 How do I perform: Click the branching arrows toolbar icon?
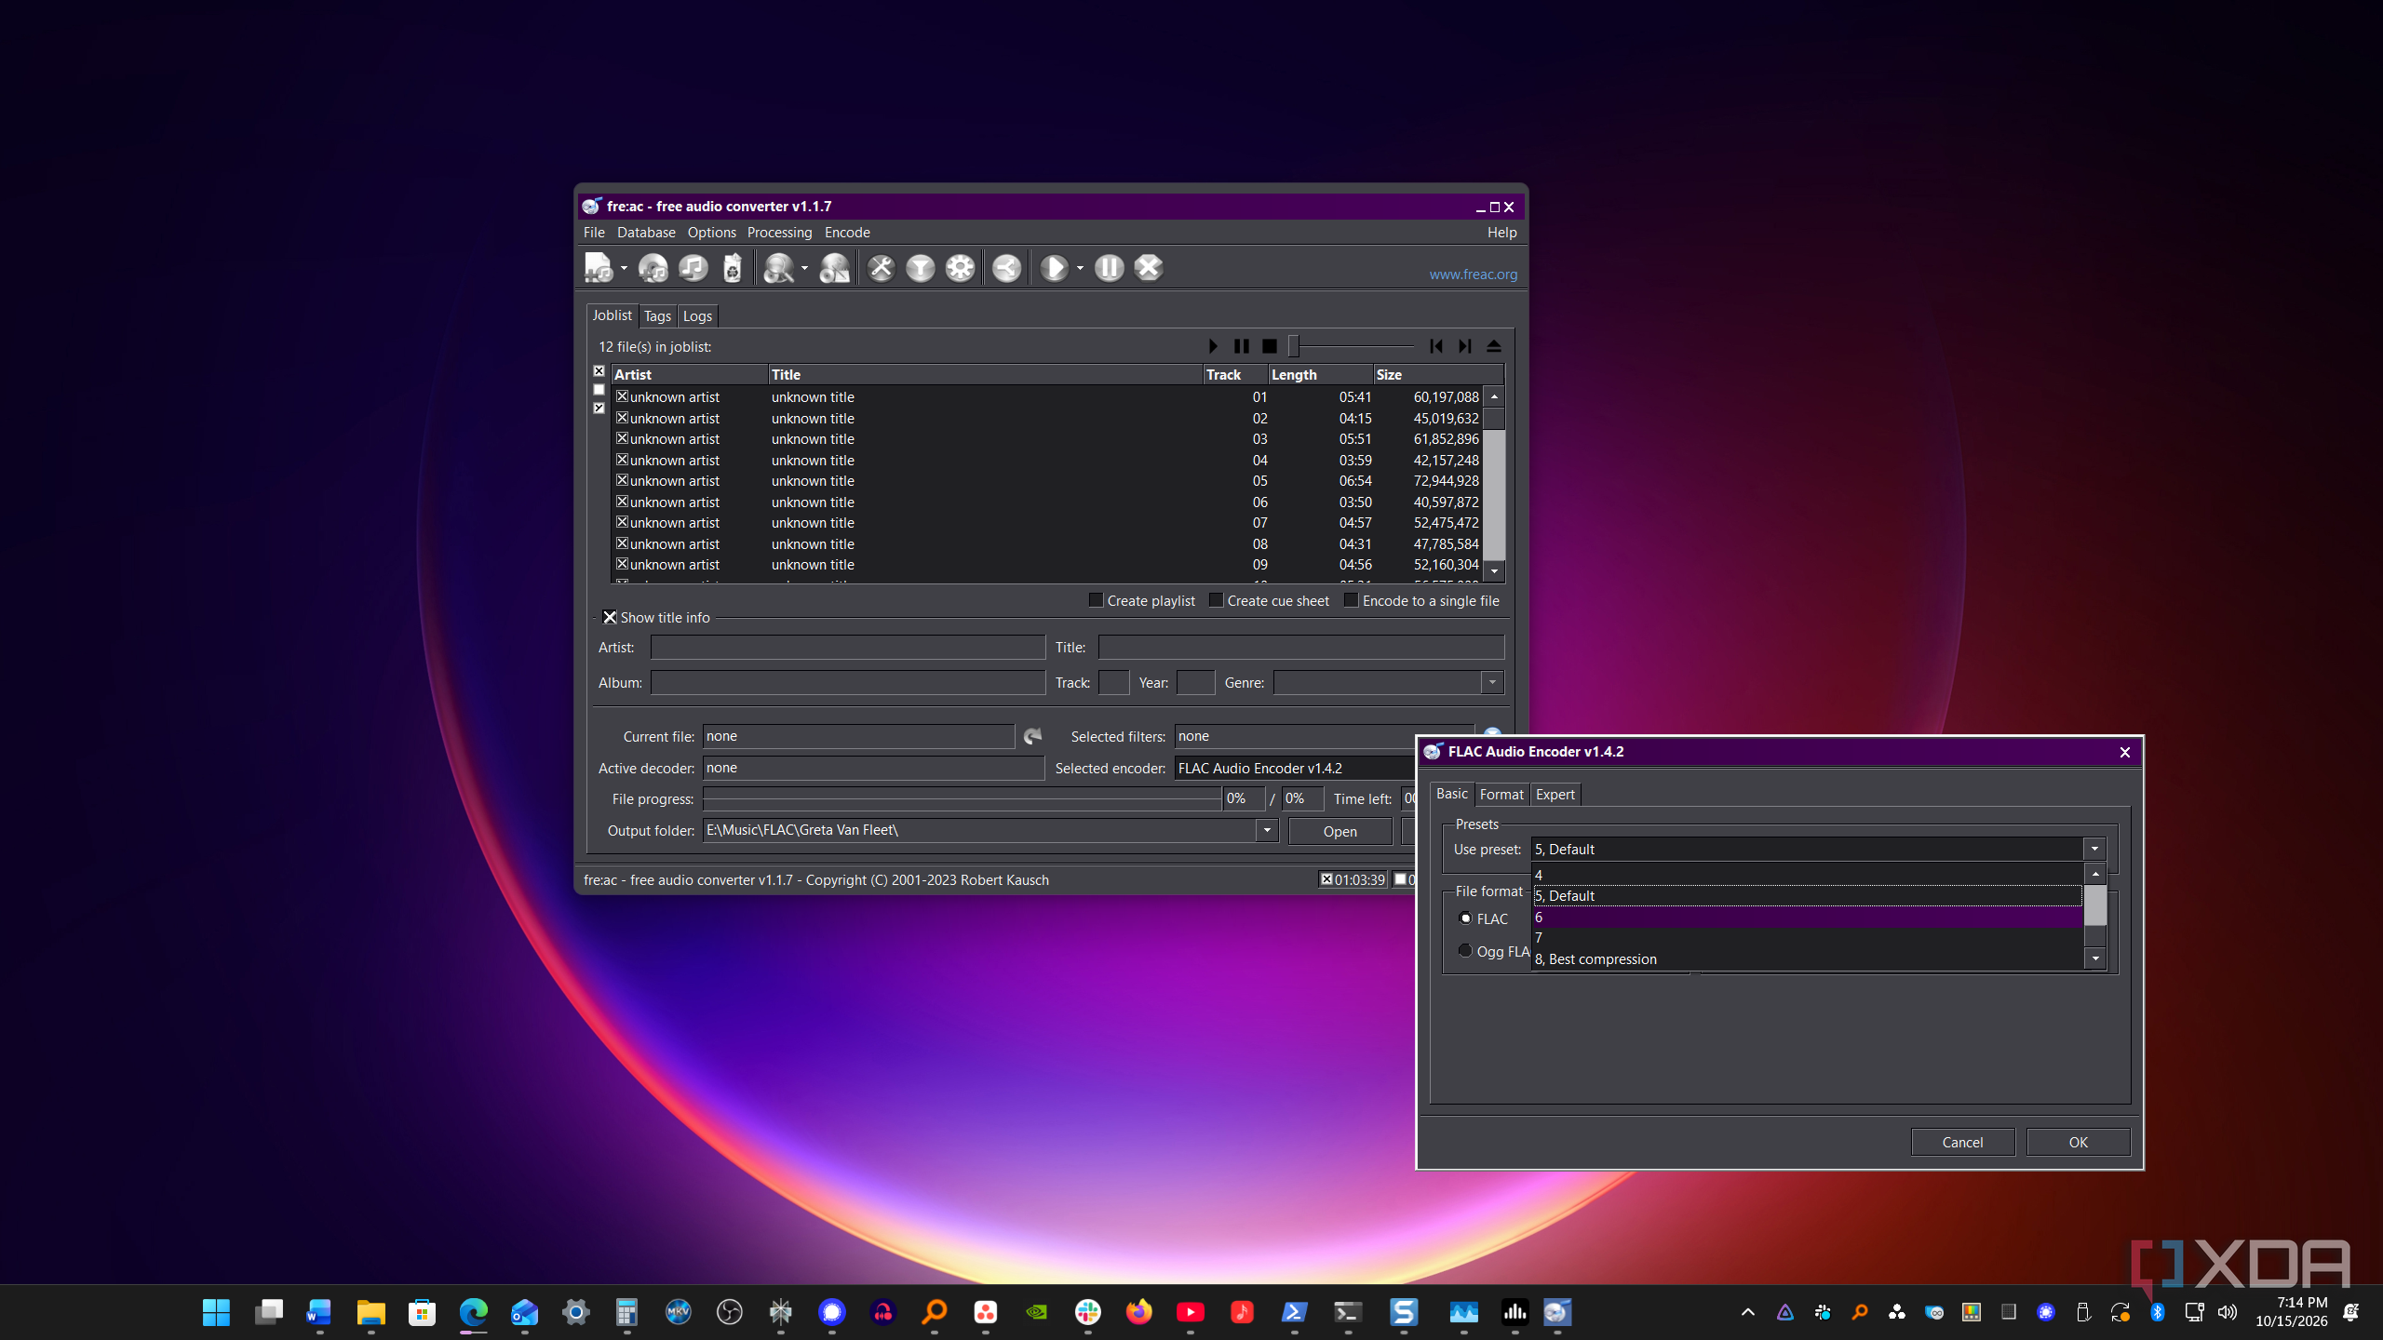[x=1006, y=268]
